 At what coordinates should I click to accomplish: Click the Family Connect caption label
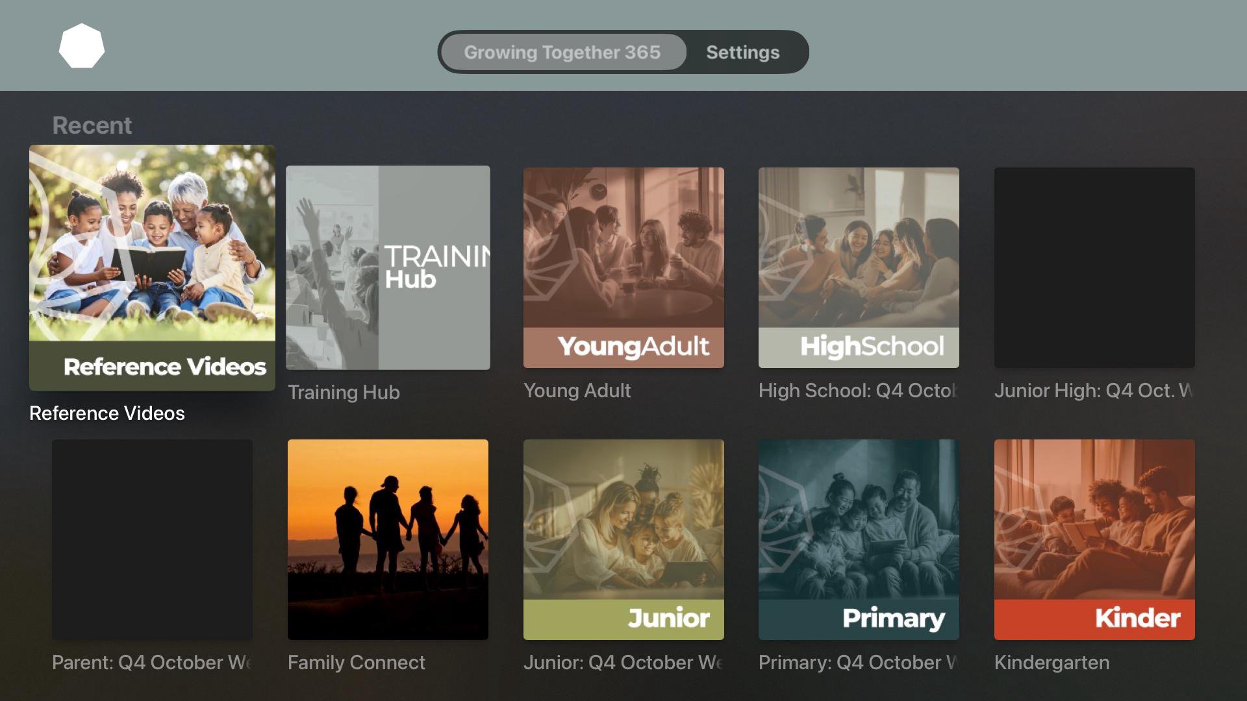[x=356, y=663]
